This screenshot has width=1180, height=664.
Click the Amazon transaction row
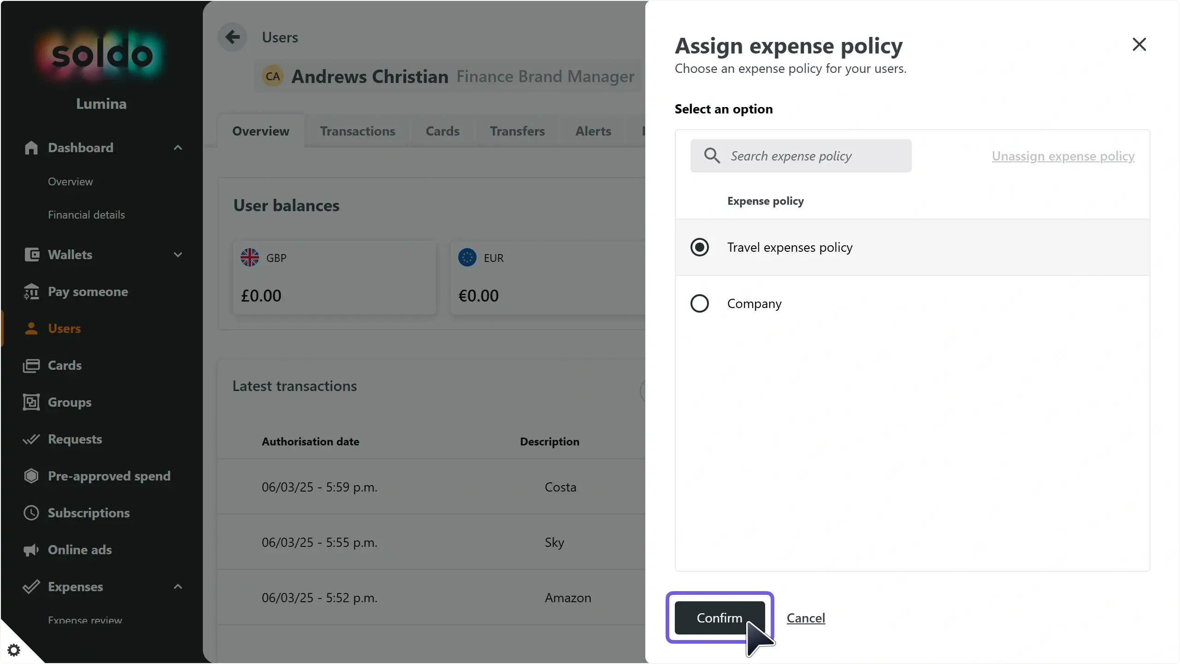coord(431,598)
